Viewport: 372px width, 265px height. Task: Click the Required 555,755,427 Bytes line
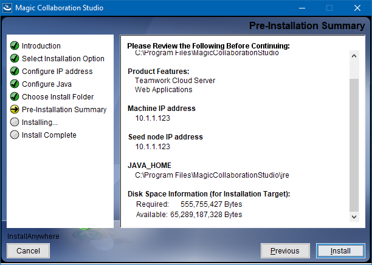click(x=189, y=204)
